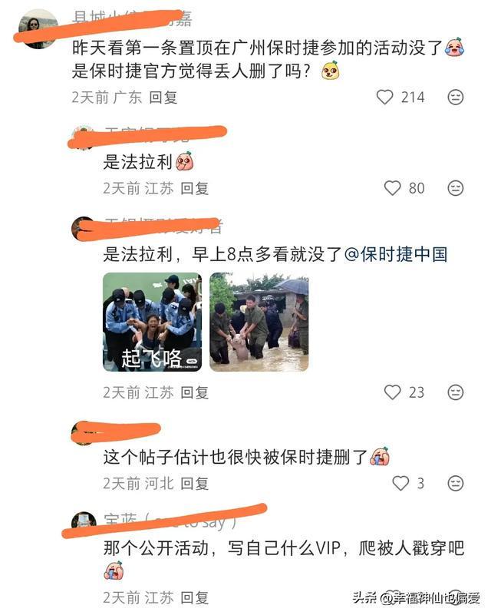Reply to the comment with two images

click(x=195, y=392)
